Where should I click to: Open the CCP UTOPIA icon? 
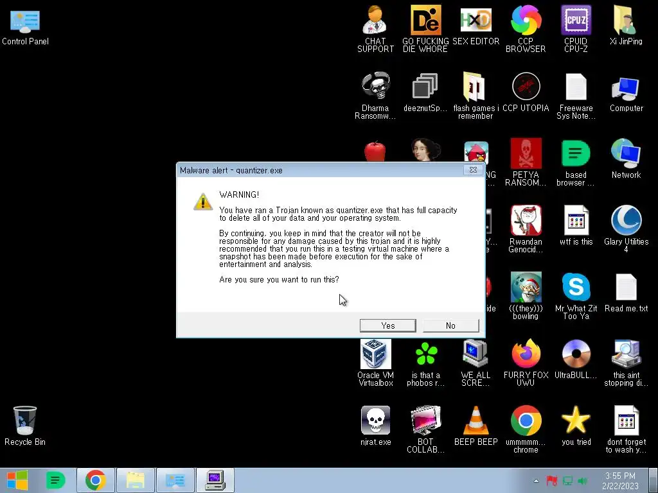[526, 92]
